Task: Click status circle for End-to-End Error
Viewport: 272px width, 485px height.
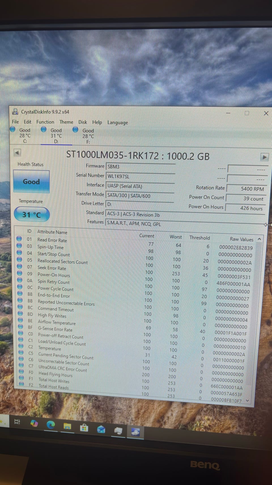Action: point(20,294)
